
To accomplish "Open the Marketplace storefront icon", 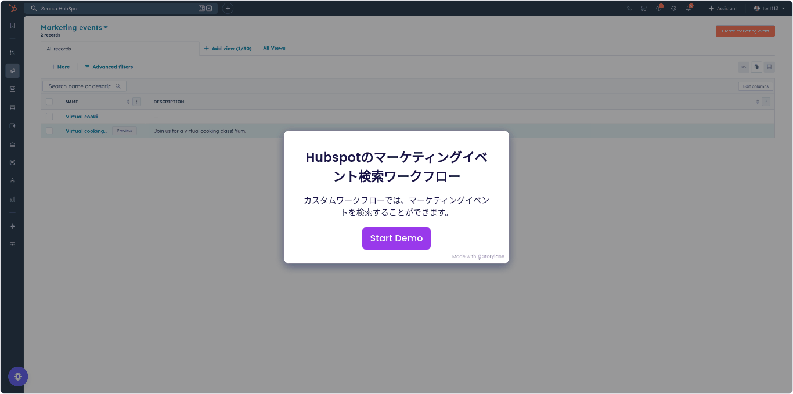I will 644,9.
